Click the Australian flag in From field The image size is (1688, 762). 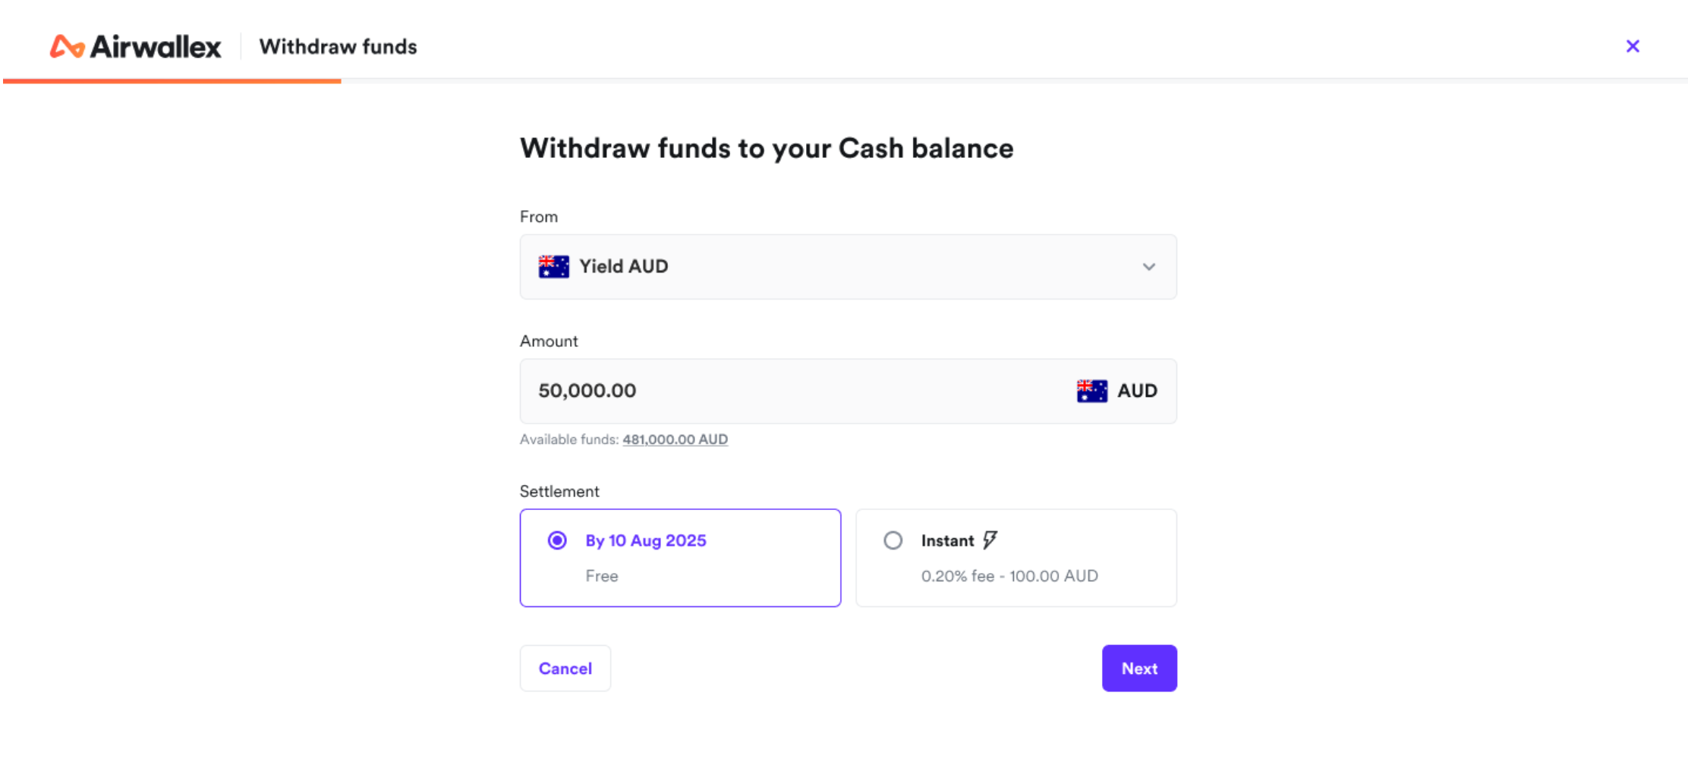[553, 266]
